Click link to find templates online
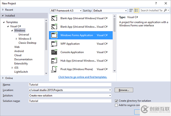This screenshot has height=116, width=171. pyautogui.click(x=83, y=77)
